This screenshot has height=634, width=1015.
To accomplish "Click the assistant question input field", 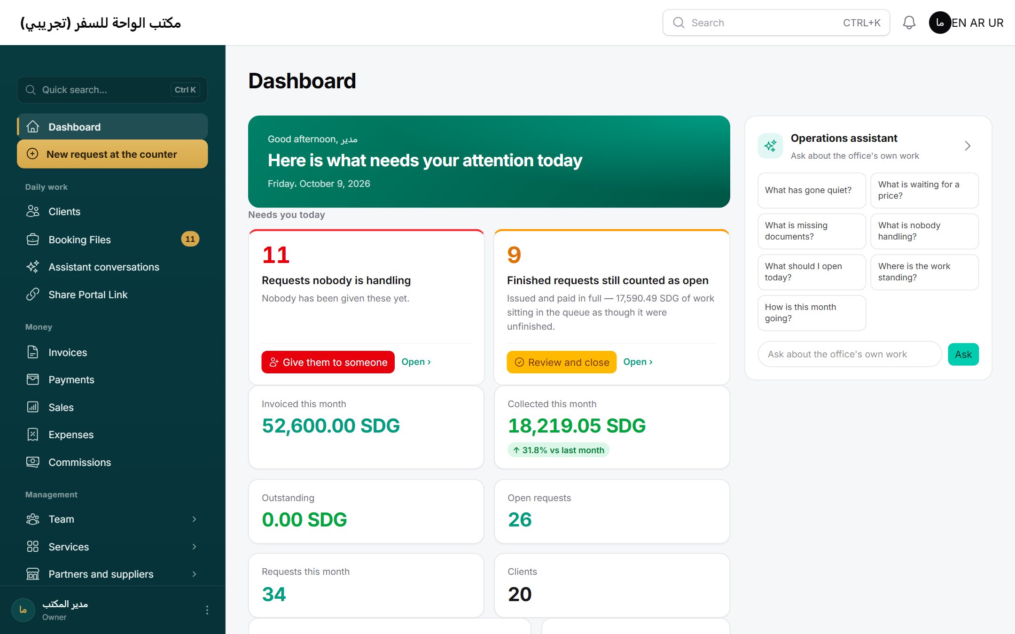I will click(x=850, y=354).
